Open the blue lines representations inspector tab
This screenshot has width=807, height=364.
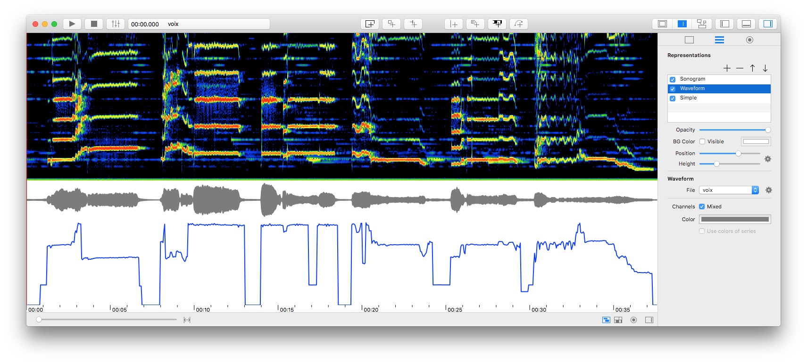[x=719, y=40]
